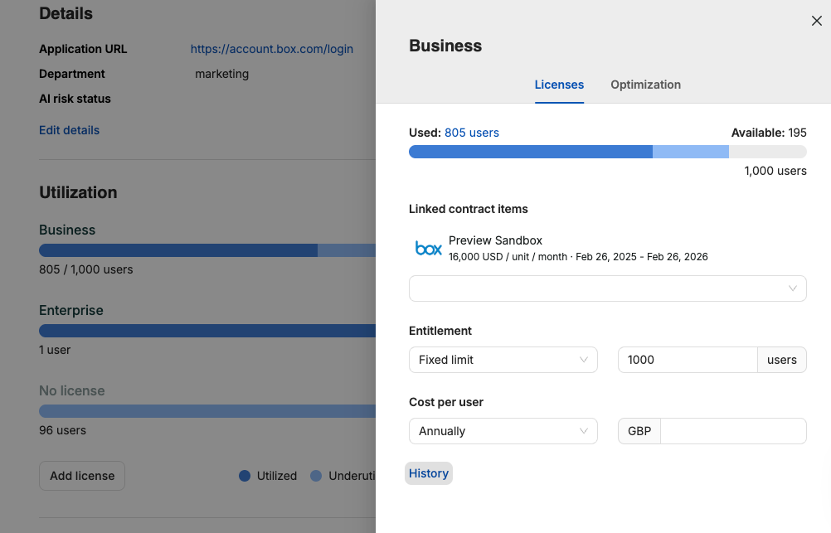Open the Fixed limit entitlement dropdown
Screen dimensions: 831x533
[x=503, y=360]
